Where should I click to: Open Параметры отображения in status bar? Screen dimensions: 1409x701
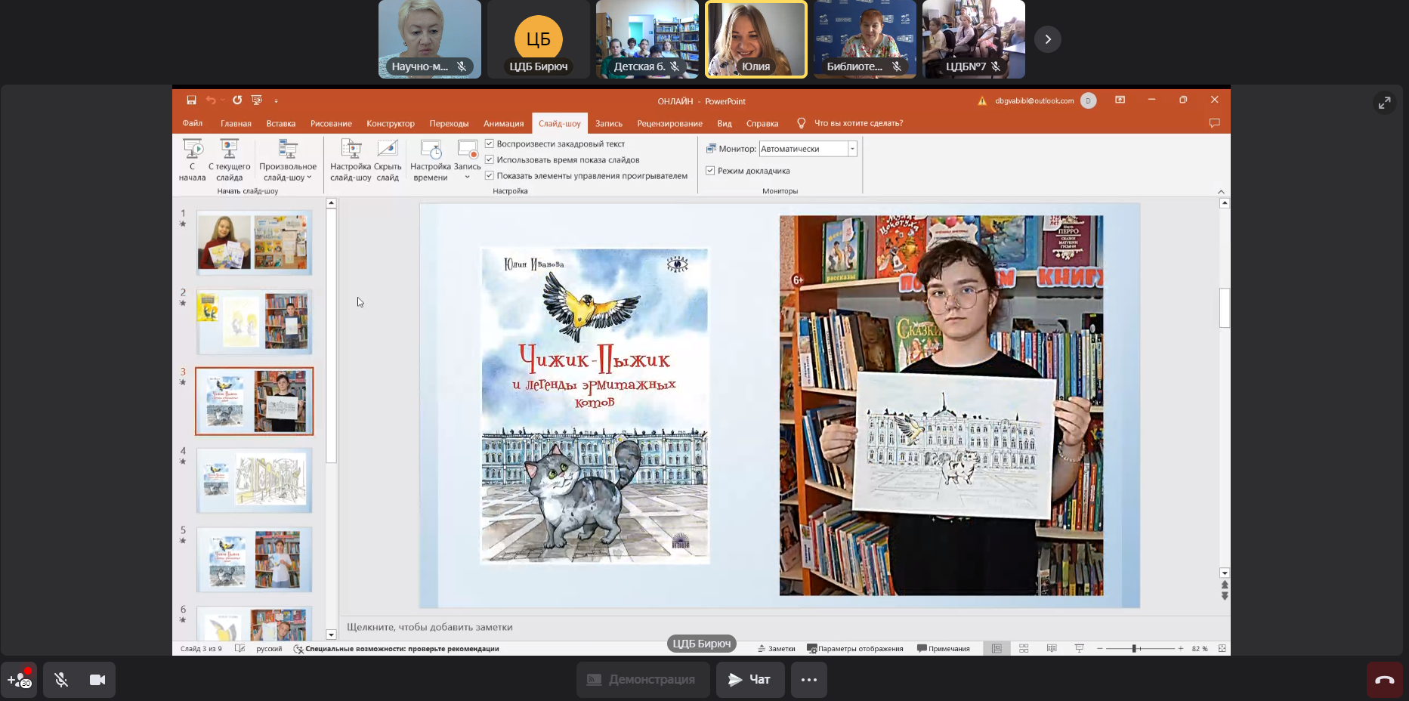854,649
